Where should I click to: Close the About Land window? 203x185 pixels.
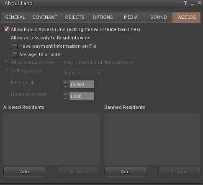click(x=199, y=3)
